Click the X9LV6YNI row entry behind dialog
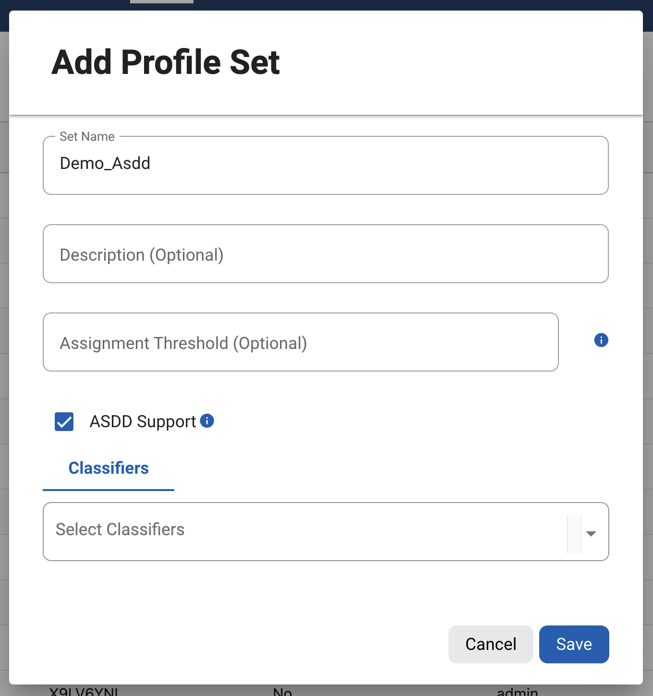The image size is (653, 696). (x=84, y=691)
